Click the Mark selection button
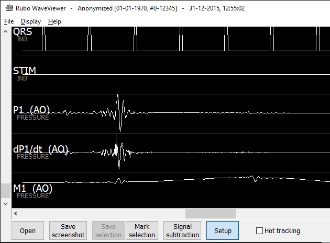The height and width of the screenshot is (243, 330). (142, 230)
